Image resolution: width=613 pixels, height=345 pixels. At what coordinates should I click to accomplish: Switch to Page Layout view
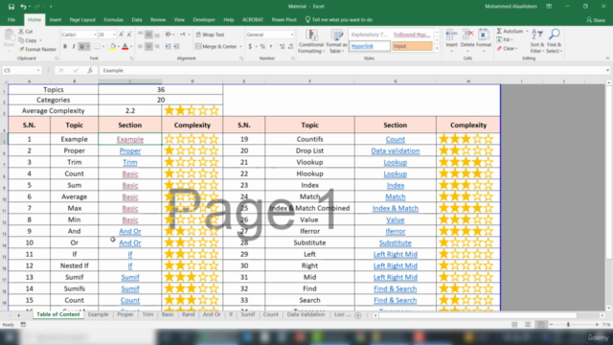pyautogui.click(x=528, y=325)
